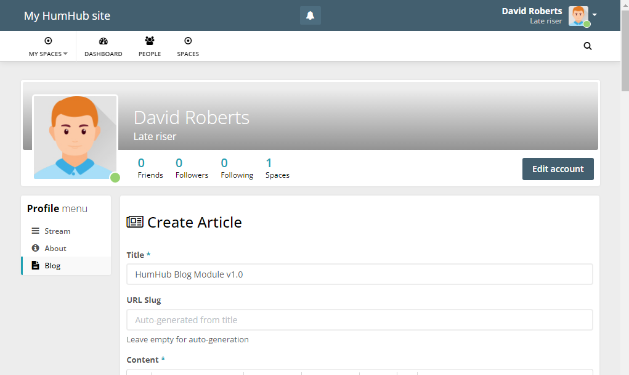
Task: Click the URL Slug input field
Action: (x=359, y=319)
